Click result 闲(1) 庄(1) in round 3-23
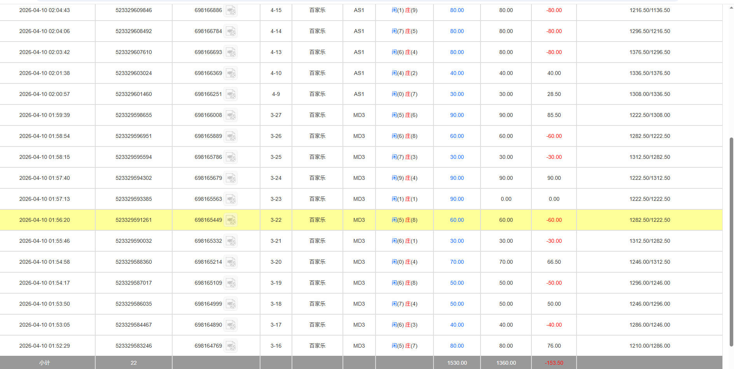This screenshot has width=734, height=369. (x=404, y=199)
